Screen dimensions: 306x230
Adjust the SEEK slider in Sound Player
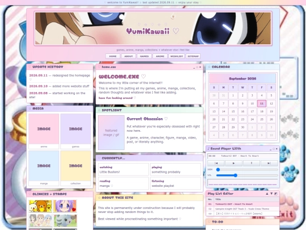tap(247, 170)
